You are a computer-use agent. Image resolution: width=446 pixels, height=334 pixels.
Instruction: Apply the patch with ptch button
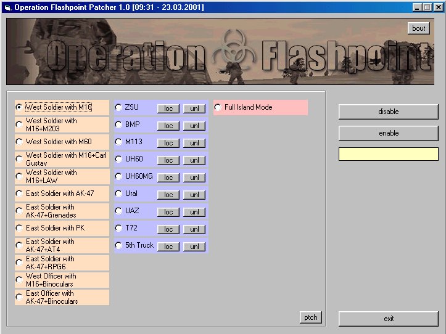click(311, 317)
